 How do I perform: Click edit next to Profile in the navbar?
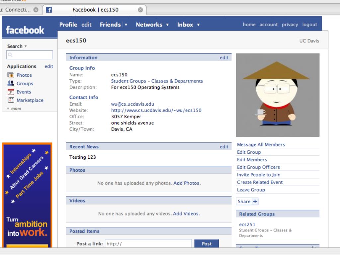click(x=87, y=25)
